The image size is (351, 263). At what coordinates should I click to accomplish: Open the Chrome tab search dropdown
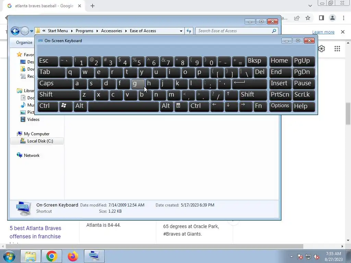pyautogui.click(x=310, y=6)
